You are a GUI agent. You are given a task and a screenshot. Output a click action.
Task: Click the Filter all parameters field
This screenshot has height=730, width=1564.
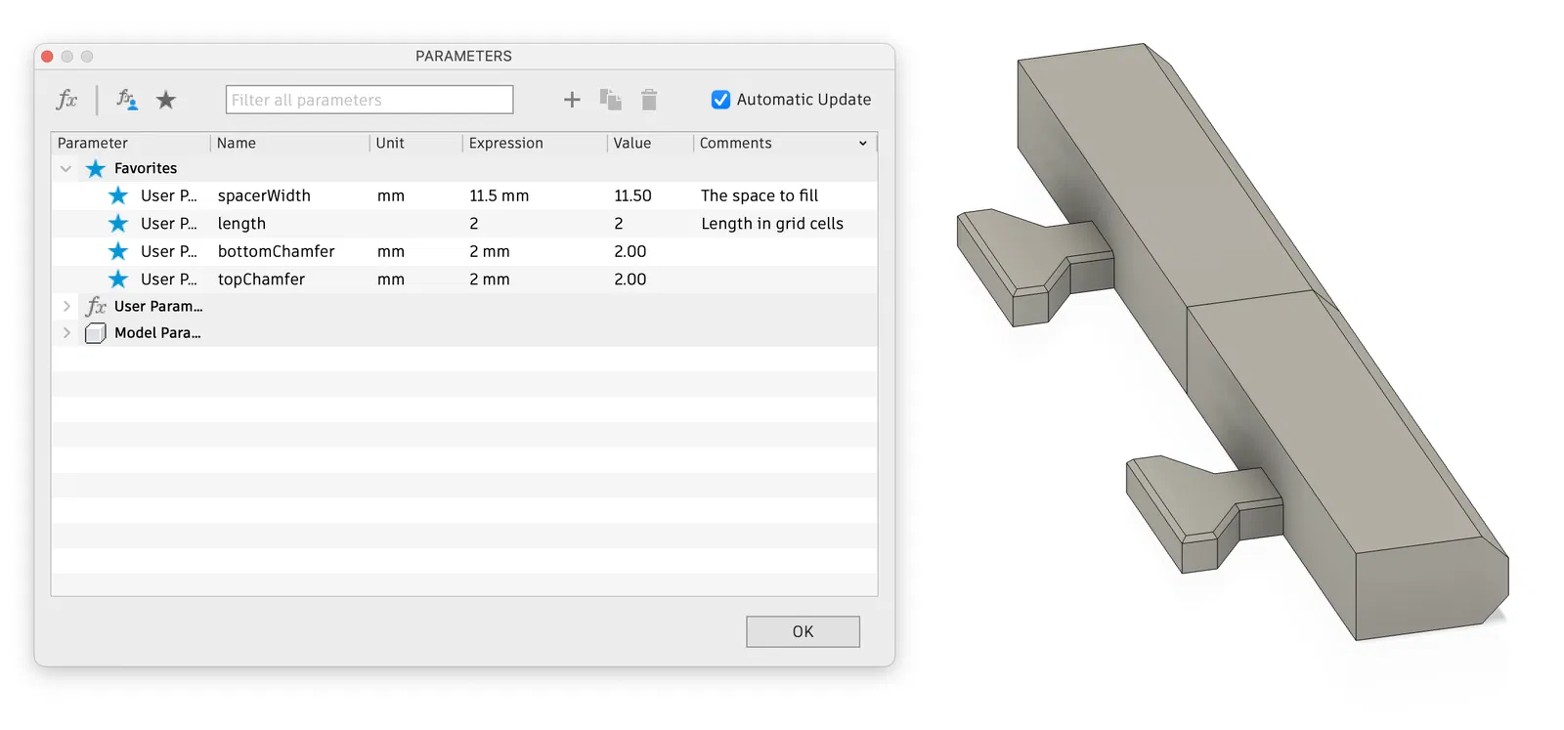coord(369,100)
